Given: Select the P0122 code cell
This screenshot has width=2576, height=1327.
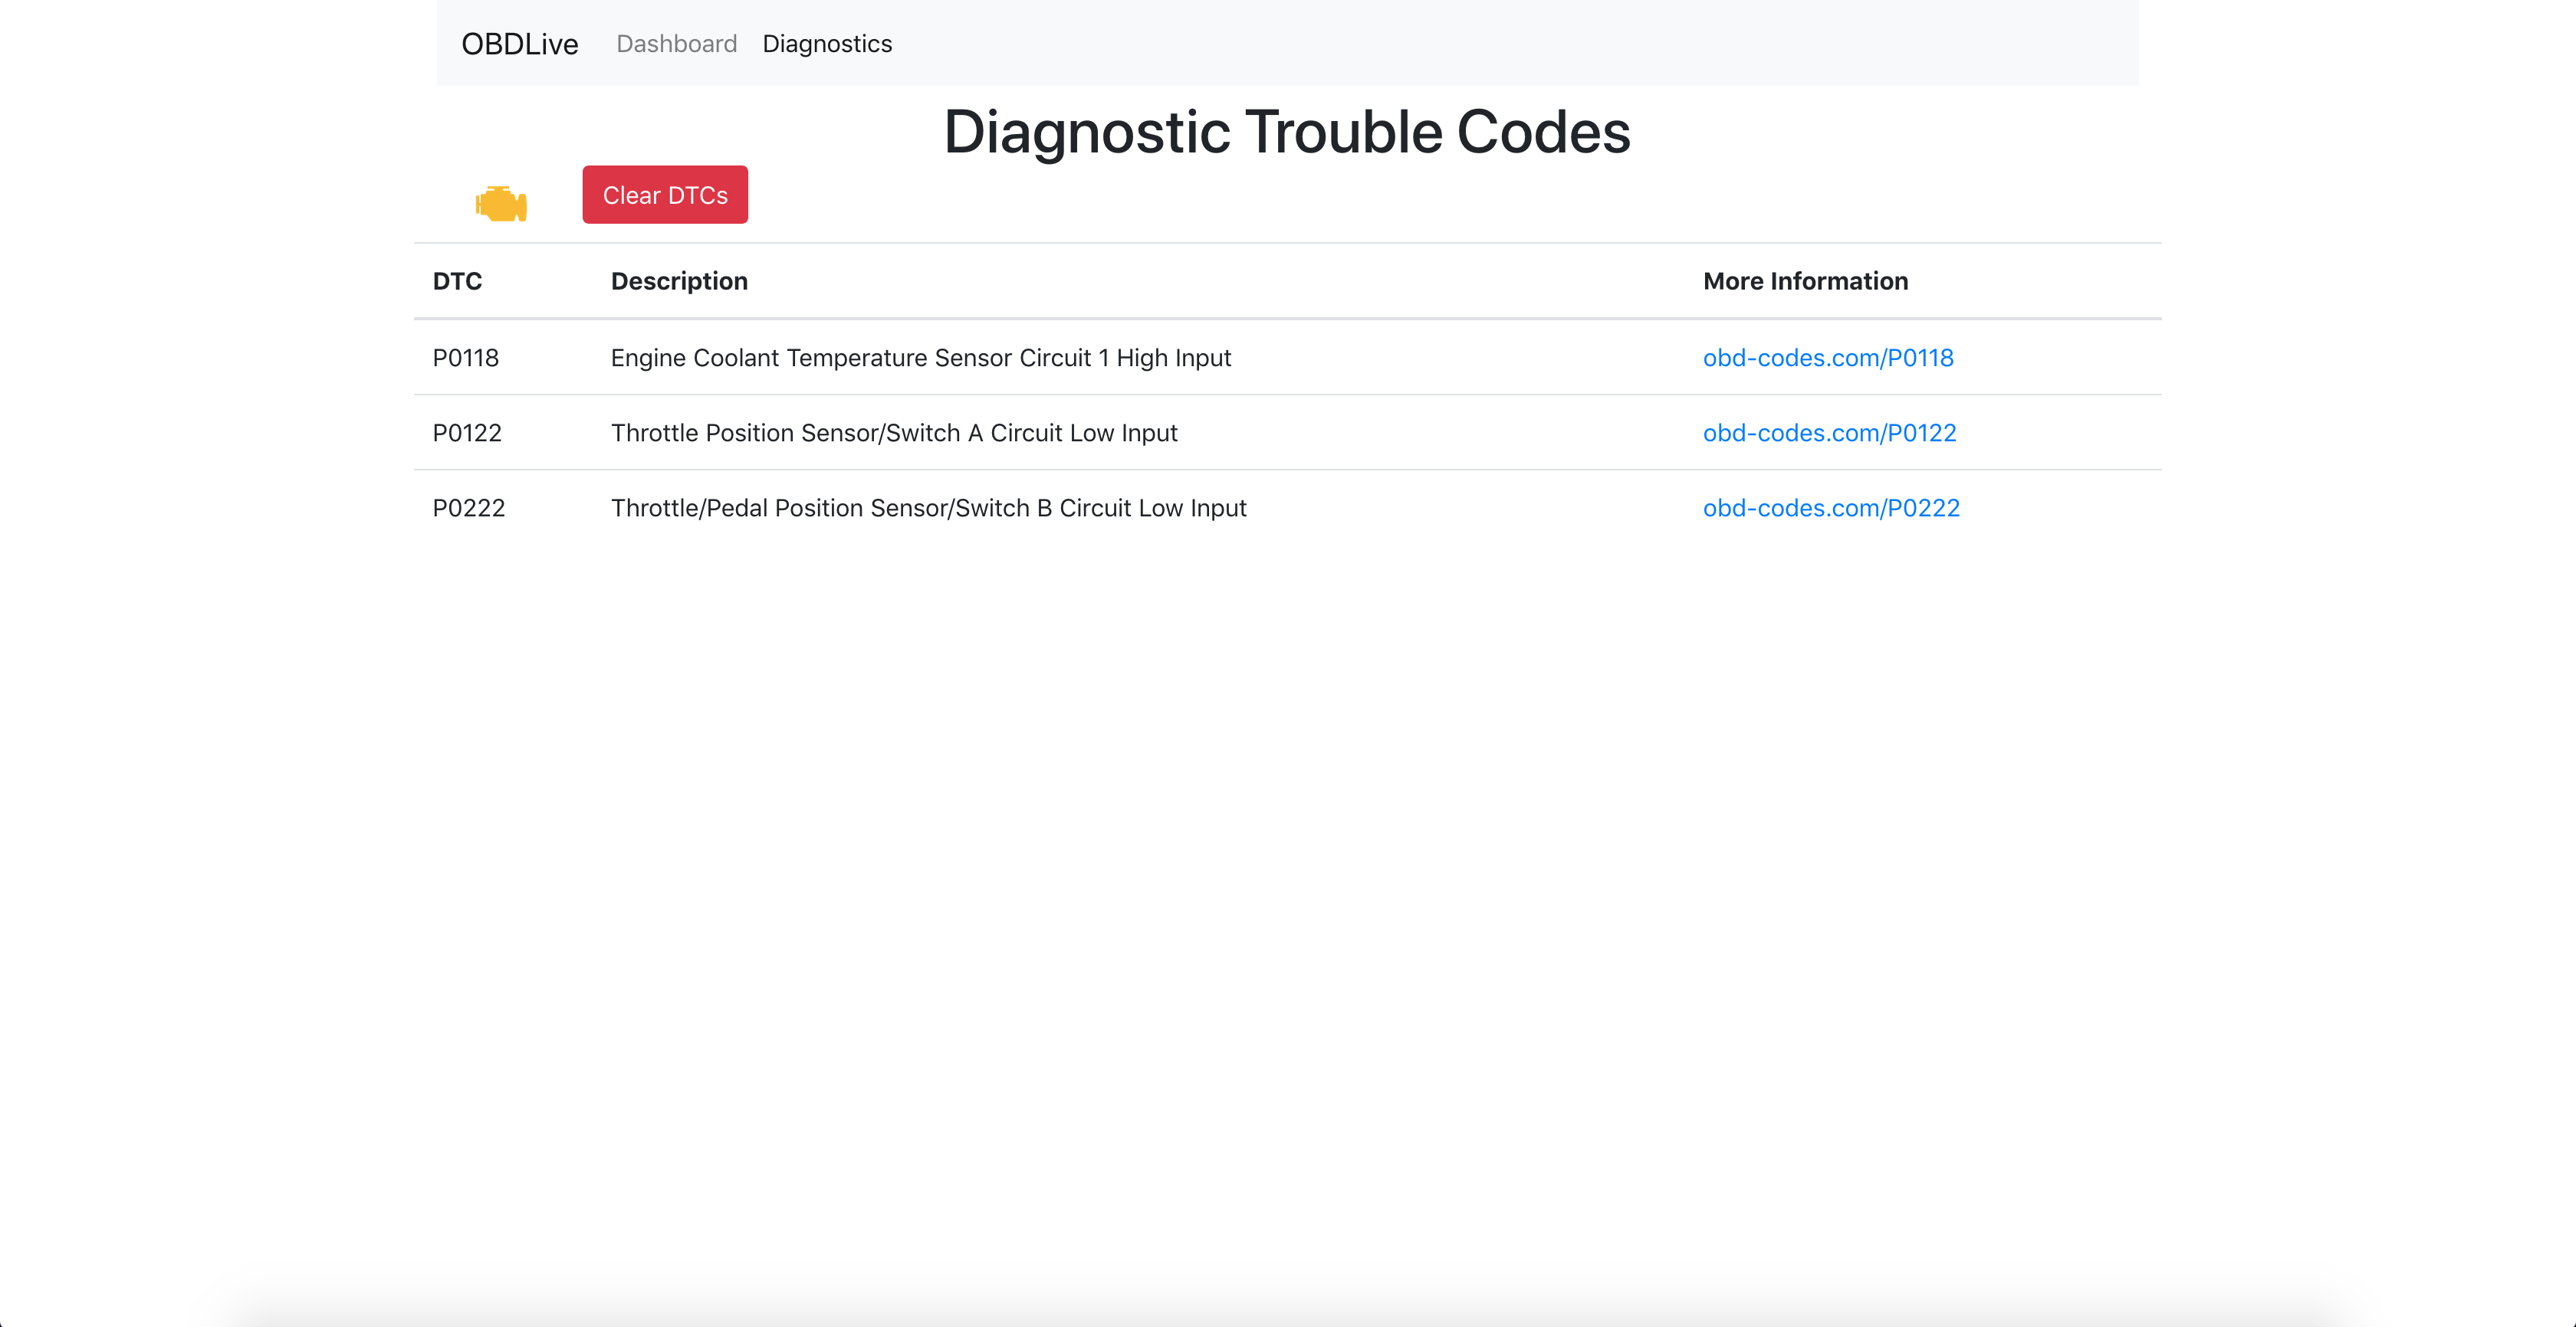Looking at the screenshot, I should click(x=467, y=433).
